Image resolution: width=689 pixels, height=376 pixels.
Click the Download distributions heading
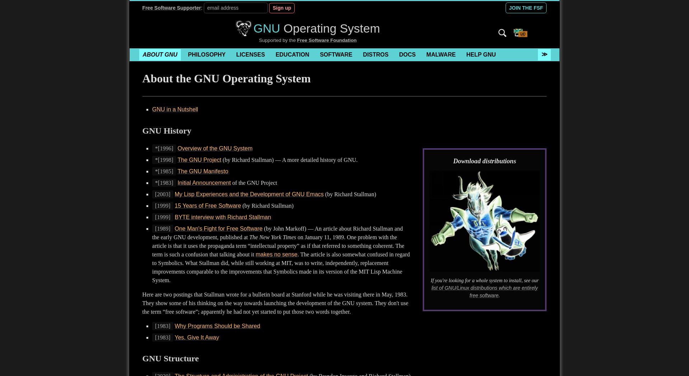pyautogui.click(x=484, y=161)
